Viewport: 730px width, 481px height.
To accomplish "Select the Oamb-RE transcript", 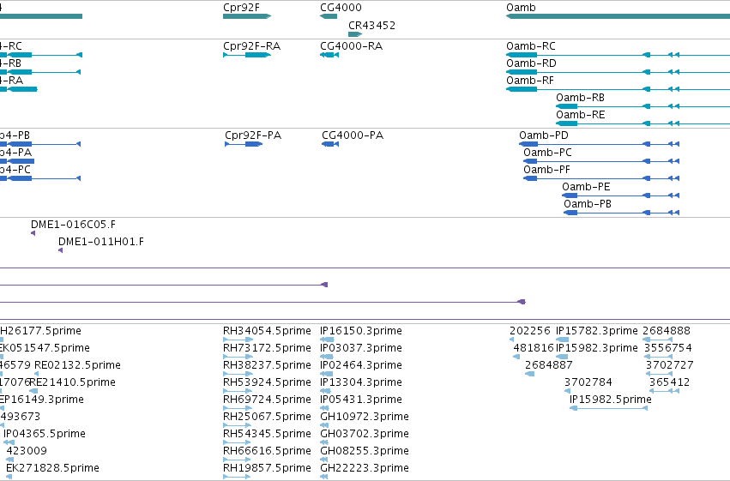I will [643, 123].
